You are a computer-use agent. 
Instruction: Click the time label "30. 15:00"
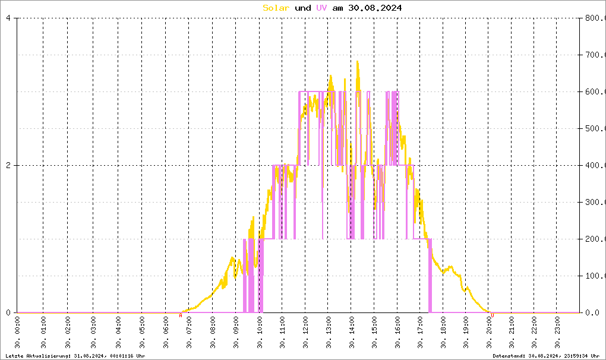374,332
